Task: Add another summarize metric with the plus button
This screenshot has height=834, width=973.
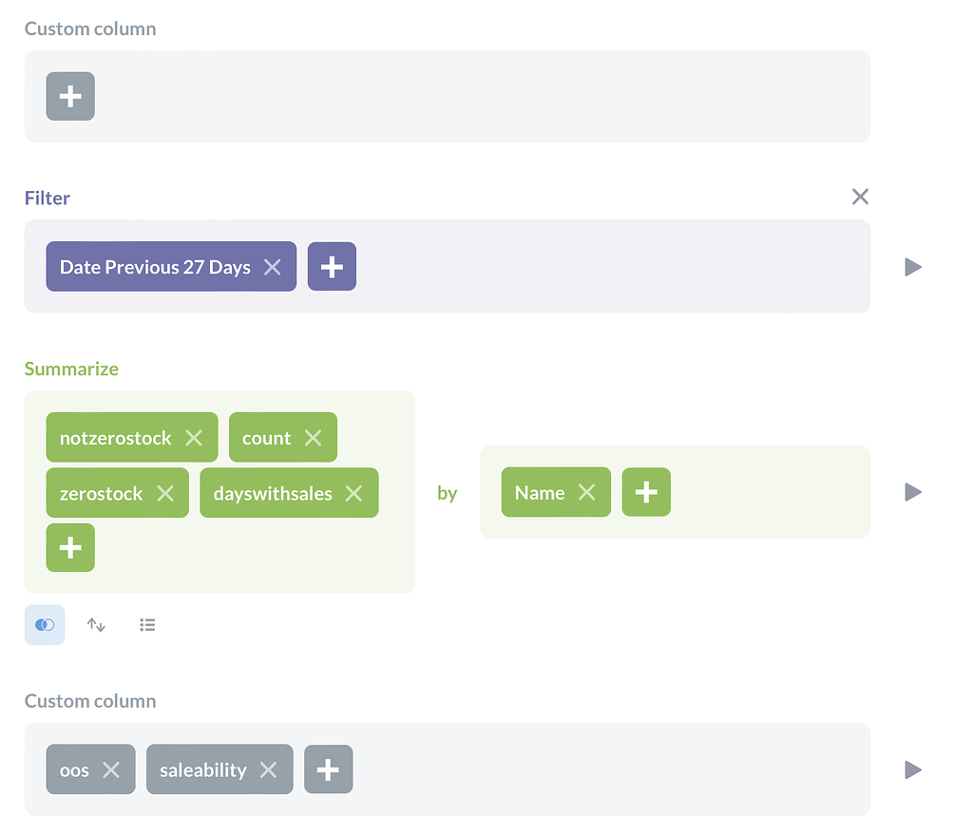Action: pyautogui.click(x=70, y=548)
